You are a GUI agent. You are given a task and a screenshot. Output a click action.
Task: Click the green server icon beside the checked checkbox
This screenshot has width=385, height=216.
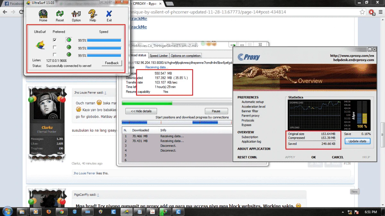(x=69, y=40)
